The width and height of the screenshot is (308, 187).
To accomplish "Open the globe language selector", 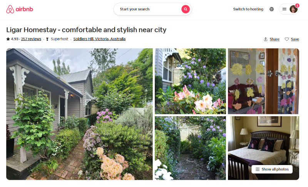I will tap(271, 9).
